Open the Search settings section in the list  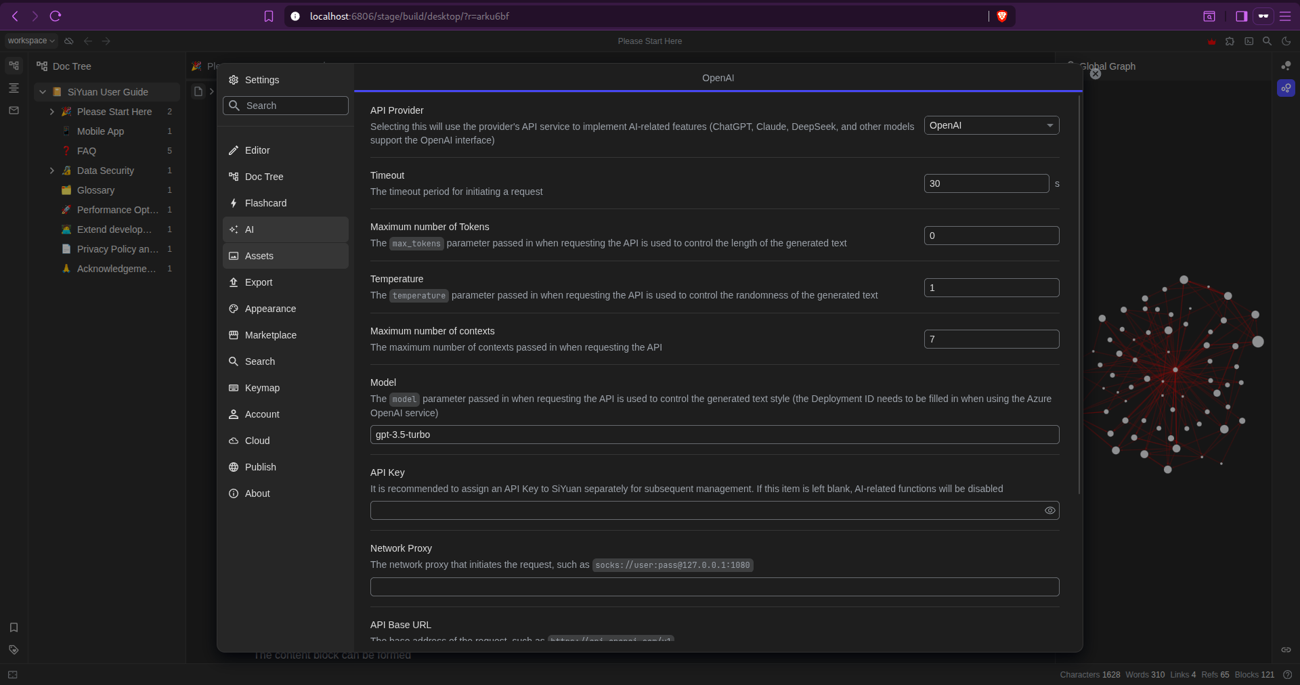click(x=286, y=361)
